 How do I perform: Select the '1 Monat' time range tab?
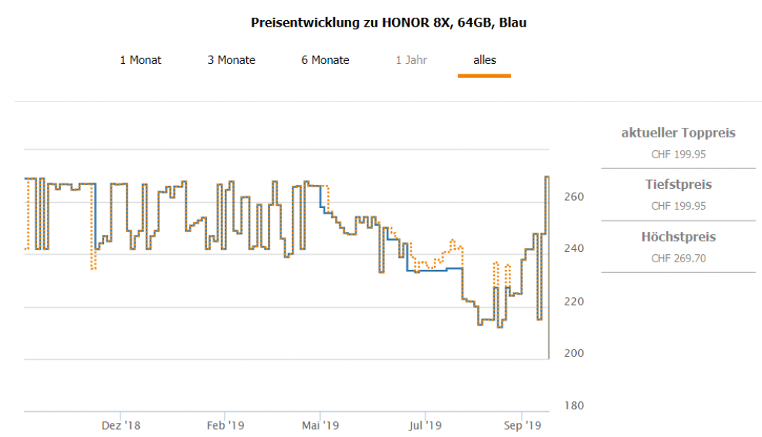point(141,60)
